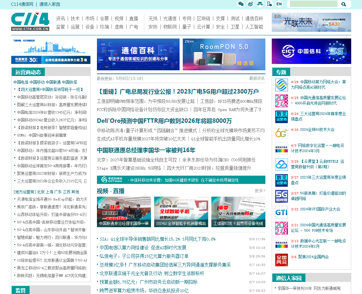Screen dimensions: 362x294
Task: Open Dell'Oro FTTR forecast headline
Action: (x=164, y=121)
